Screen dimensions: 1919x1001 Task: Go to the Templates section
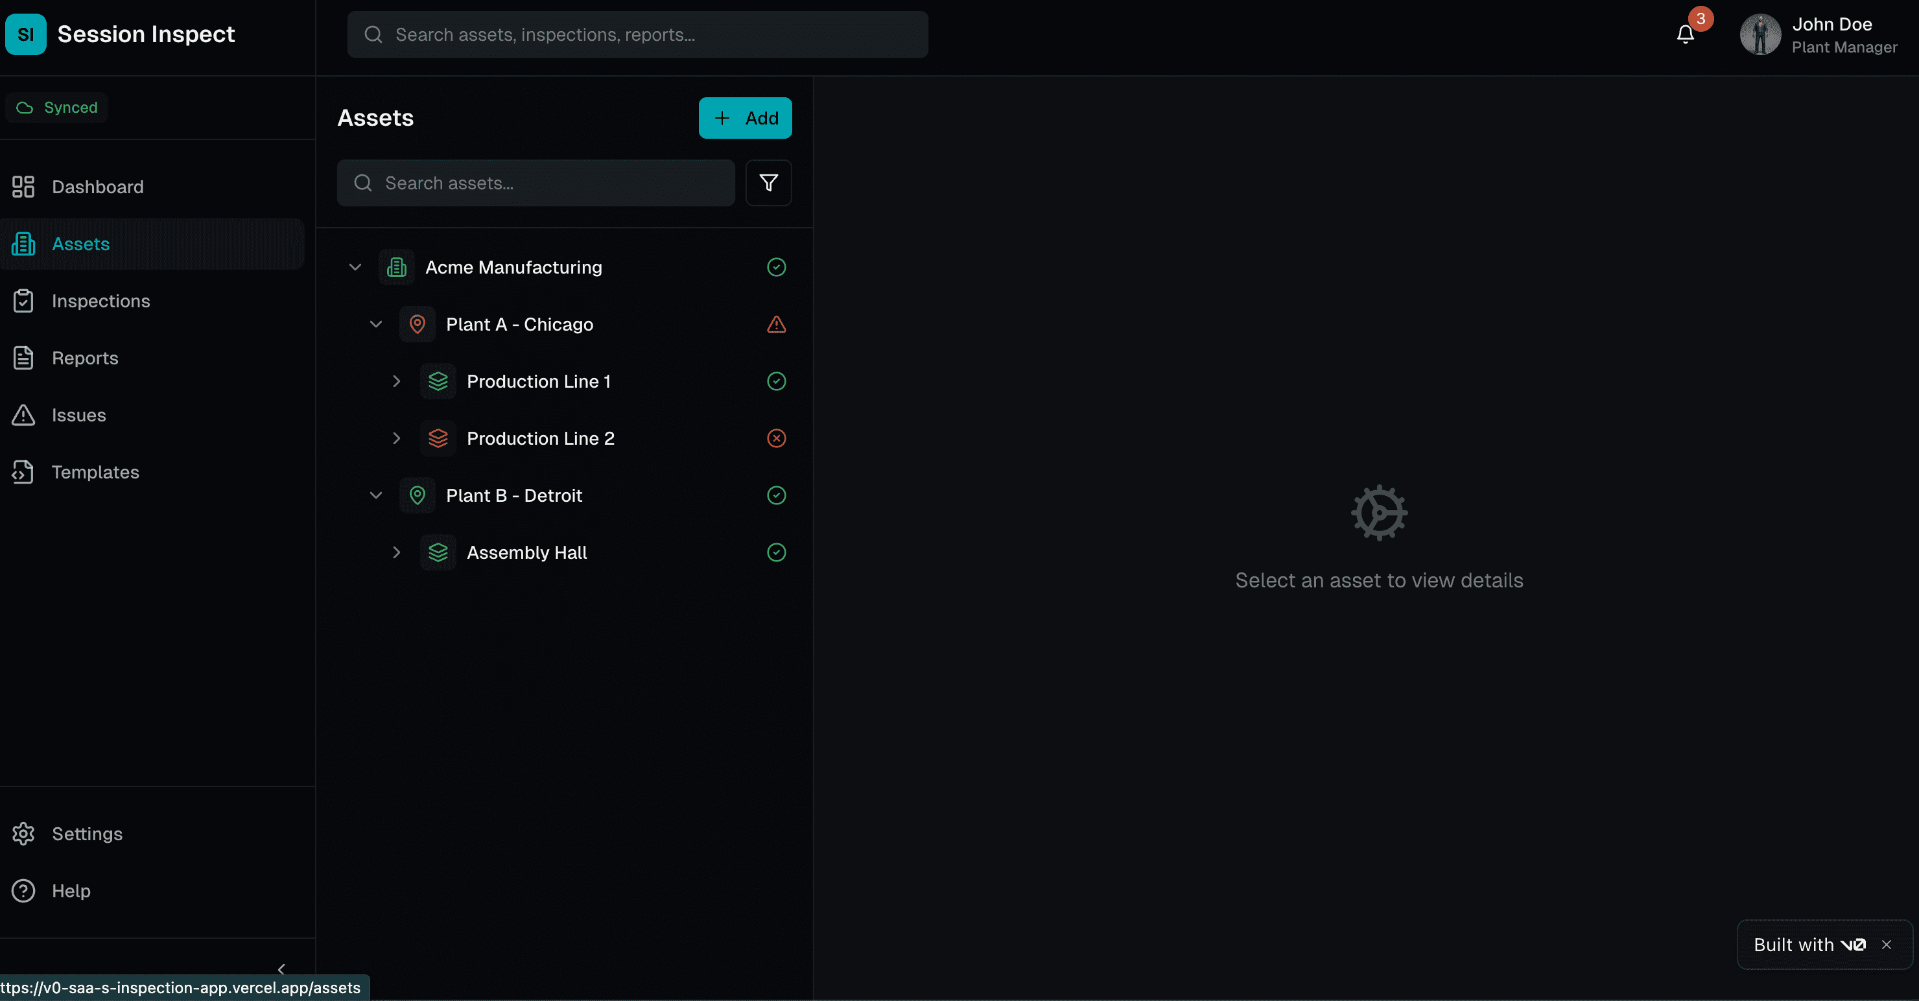point(95,472)
